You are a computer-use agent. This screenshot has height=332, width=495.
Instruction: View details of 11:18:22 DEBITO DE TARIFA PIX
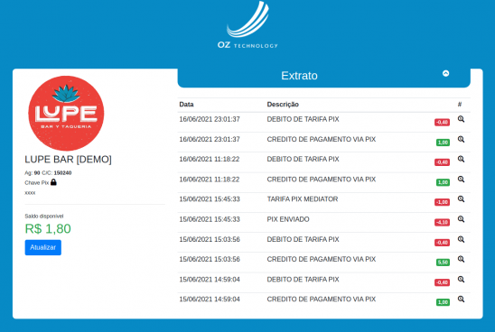pos(461,159)
